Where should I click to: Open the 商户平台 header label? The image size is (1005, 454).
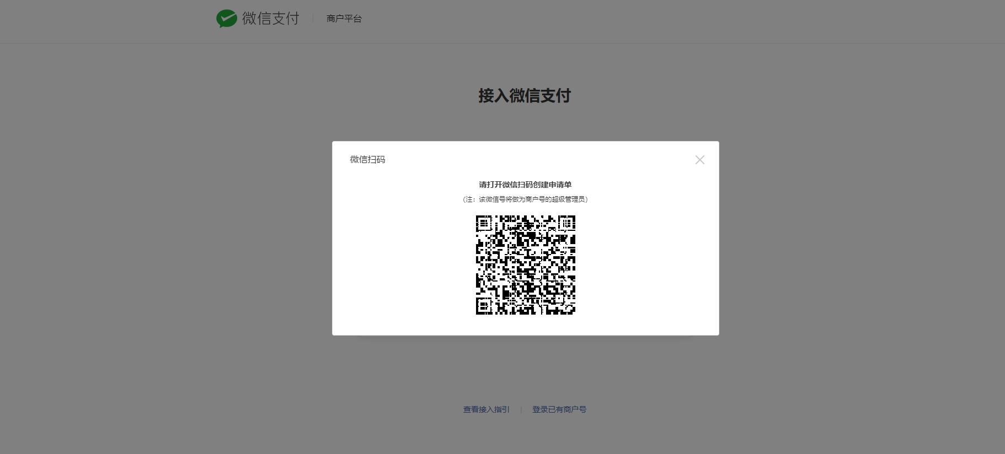point(344,19)
